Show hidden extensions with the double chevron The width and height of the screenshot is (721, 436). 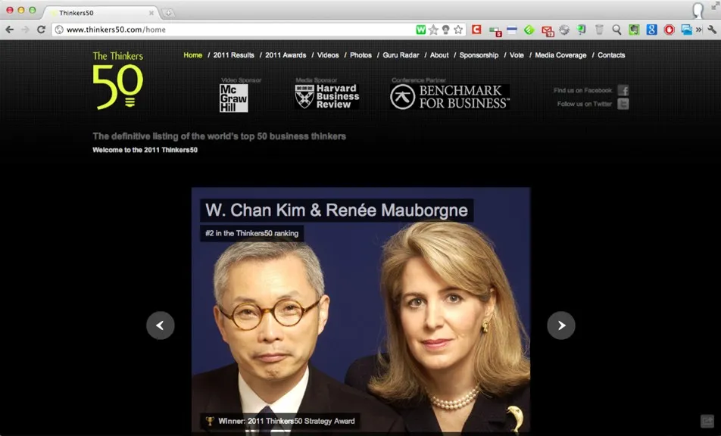(699, 30)
